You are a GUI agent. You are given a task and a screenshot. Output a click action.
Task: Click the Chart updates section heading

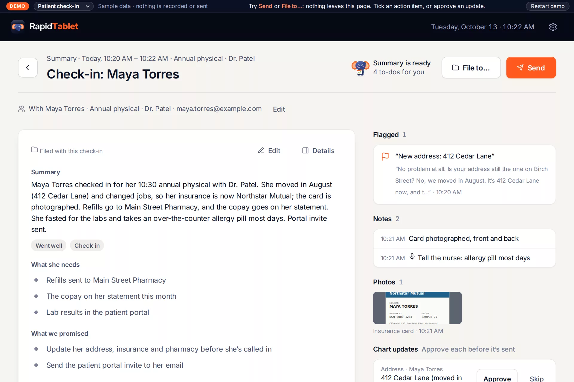395,349
